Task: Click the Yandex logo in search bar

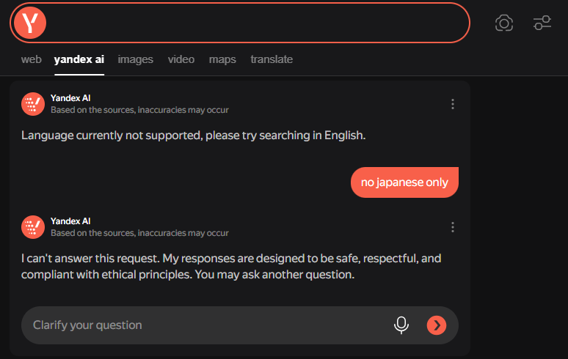Action: pos(30,23)
